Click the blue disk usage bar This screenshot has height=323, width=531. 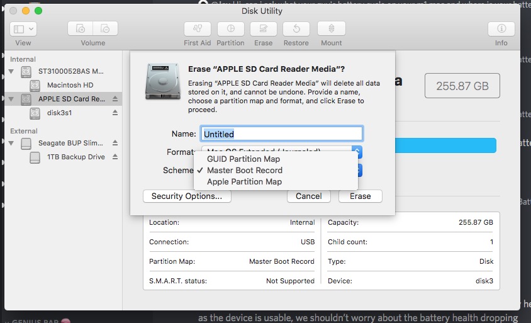(x=445, y=145)
